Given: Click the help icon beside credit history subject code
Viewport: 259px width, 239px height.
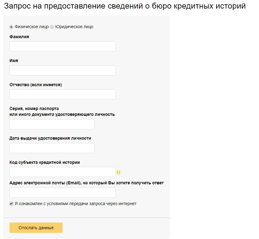Looking at the screenshot, I should (119, 172).
